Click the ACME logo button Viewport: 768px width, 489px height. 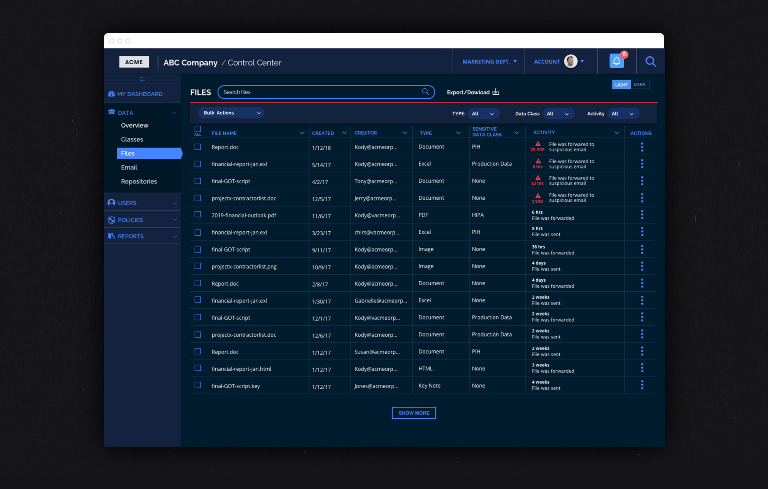point(134,62)
